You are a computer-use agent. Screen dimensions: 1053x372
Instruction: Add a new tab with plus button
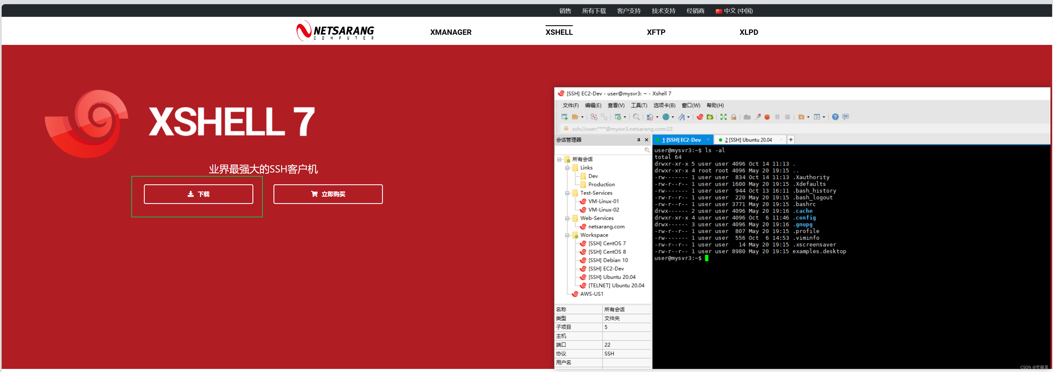tap(790, 140)
